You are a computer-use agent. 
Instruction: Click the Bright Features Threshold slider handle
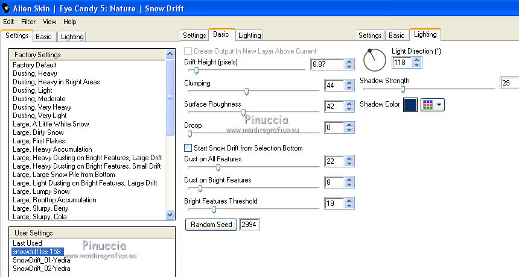(214, 210)
